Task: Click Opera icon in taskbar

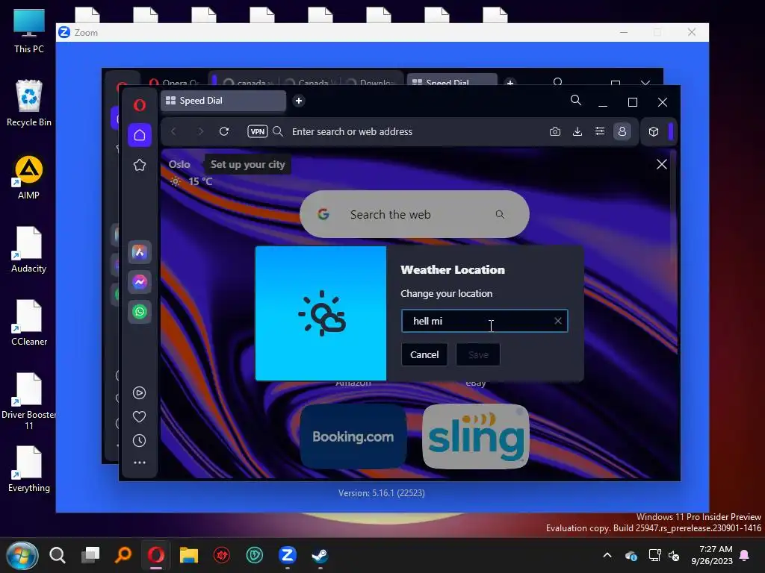Action: tap(156, 555)
